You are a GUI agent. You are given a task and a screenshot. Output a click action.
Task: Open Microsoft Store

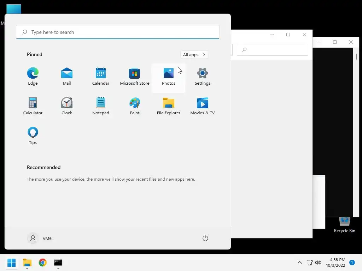pos(135,77)
